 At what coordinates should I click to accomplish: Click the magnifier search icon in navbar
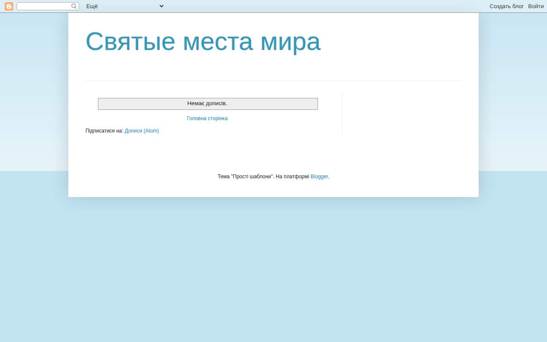tap(74, 6)
